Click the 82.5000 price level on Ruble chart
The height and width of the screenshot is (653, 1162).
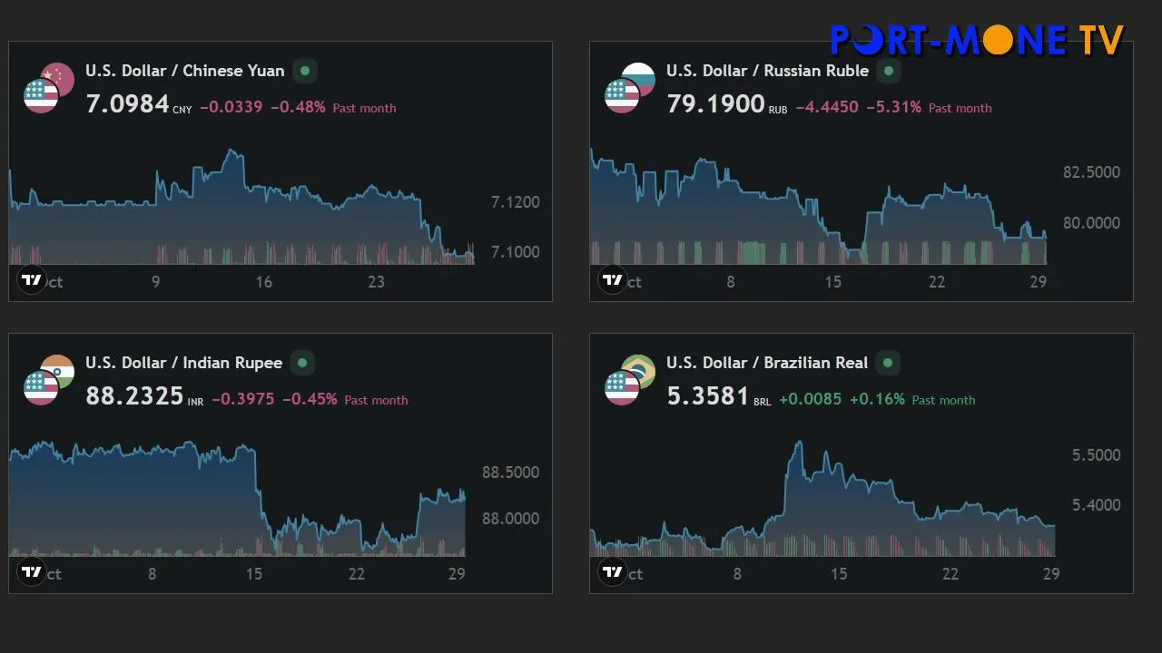point(1091,172)
